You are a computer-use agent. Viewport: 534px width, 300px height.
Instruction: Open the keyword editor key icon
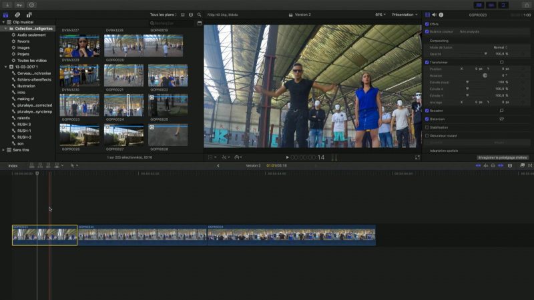click(19, 5)
